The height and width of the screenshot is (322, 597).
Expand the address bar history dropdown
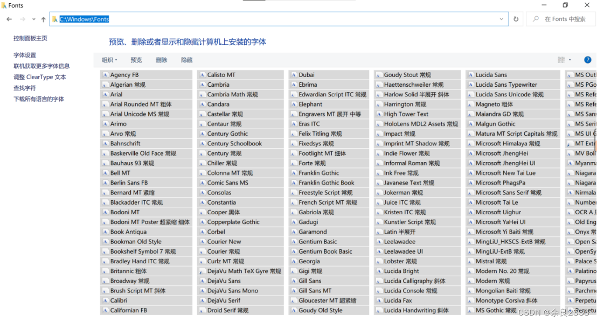pos(502,19)
